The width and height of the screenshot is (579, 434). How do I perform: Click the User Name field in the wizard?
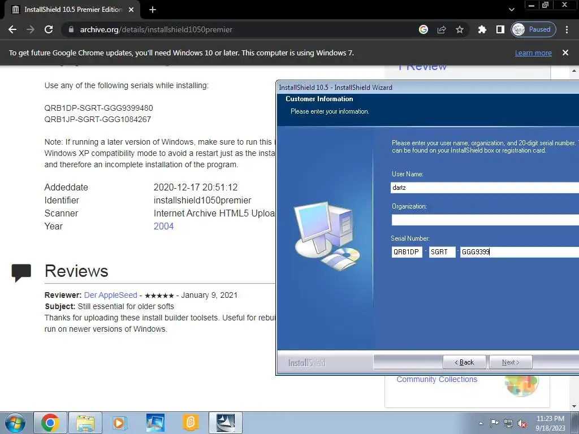[485, 188]
